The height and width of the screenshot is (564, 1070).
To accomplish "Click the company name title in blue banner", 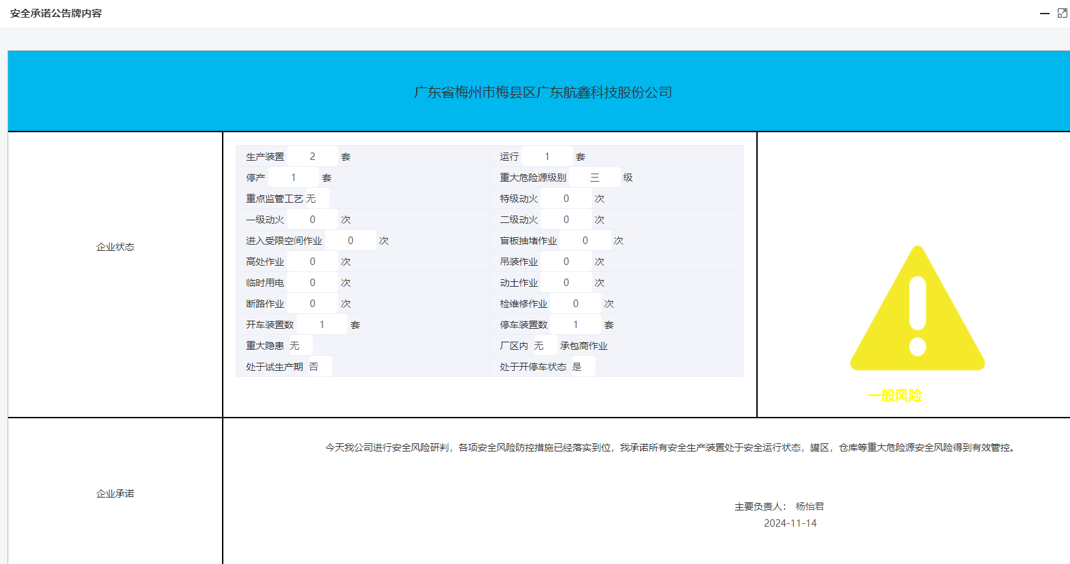I will 543,92.
